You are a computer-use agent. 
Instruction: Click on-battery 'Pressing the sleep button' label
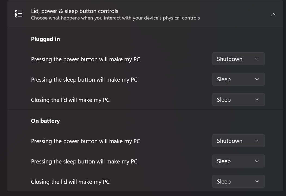pyautogui.click(x=84, y=162)
